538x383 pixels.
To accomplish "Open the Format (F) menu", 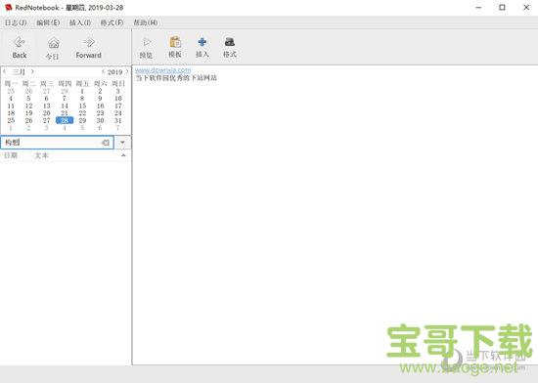I will click(112, 22).
